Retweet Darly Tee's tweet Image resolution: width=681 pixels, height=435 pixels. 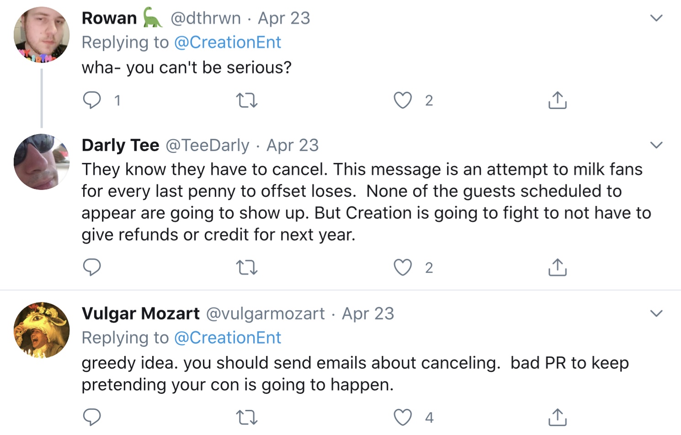tap(246, 267)
